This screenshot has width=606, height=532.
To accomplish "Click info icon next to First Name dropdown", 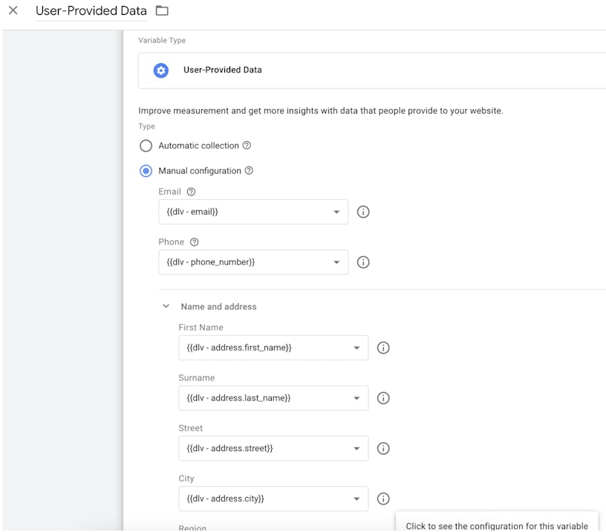I will pos(383,348).
